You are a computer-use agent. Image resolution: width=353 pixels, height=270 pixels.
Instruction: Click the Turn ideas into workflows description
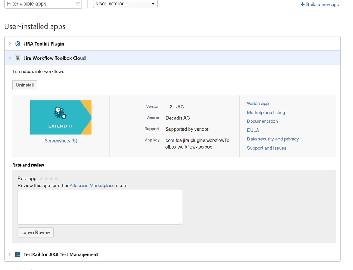pyautogui.click(x=38, y=72)
